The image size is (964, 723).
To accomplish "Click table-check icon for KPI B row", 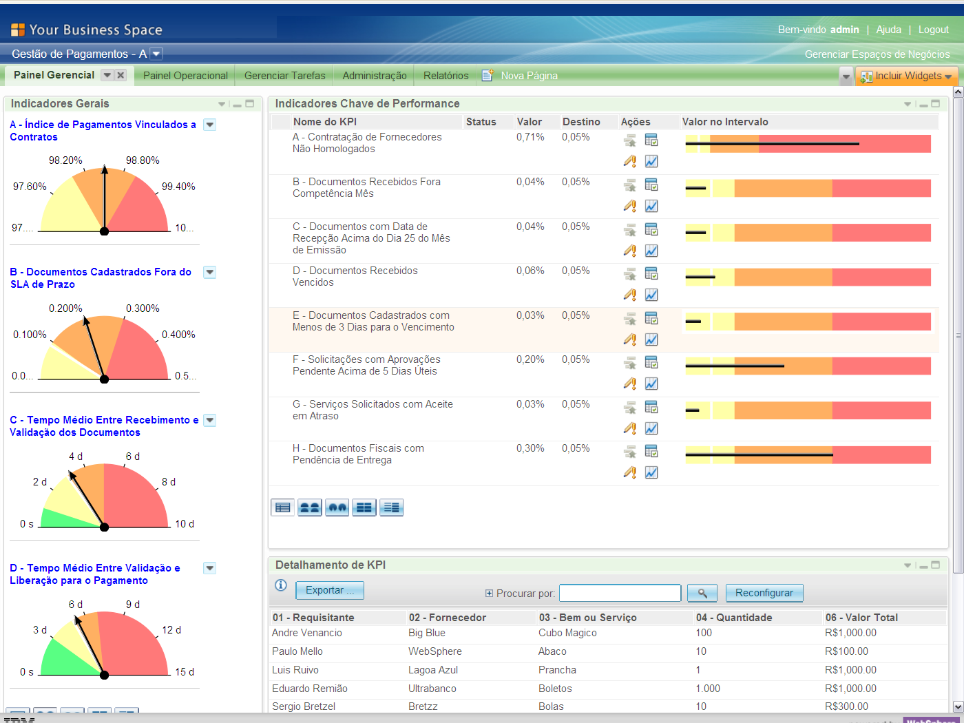I will 651,185.
